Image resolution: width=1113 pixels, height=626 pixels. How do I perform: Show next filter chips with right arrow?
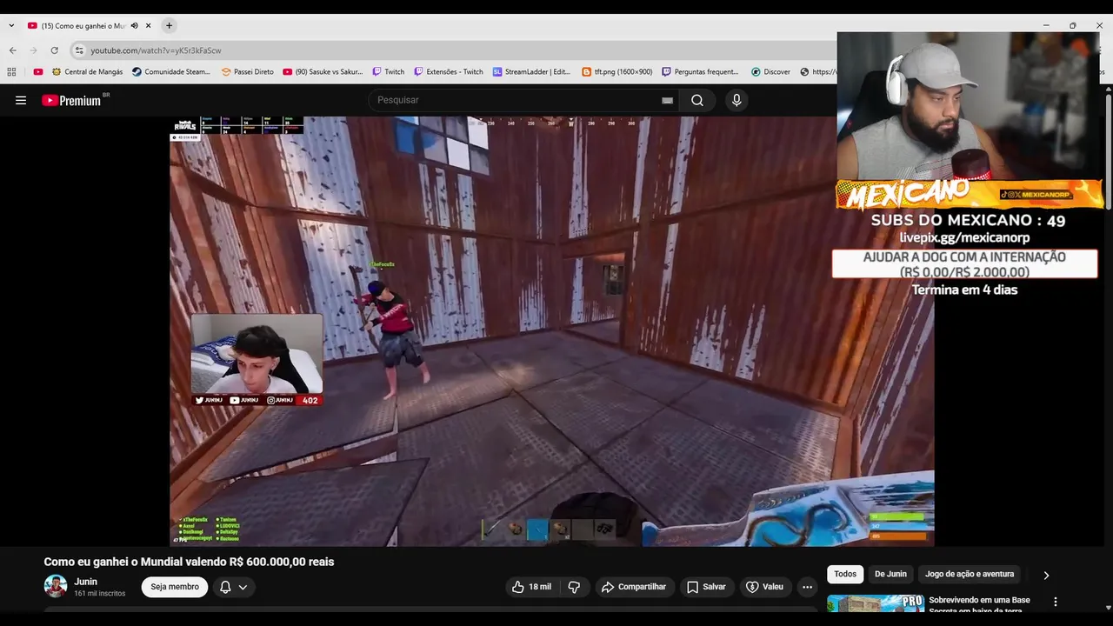click(x=1046, y=575)
